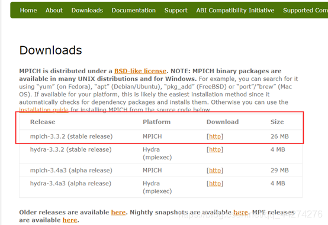Screen dimensions: 328x225
Task: Click the 'Release' column header
Action: [x=43, y=122]
